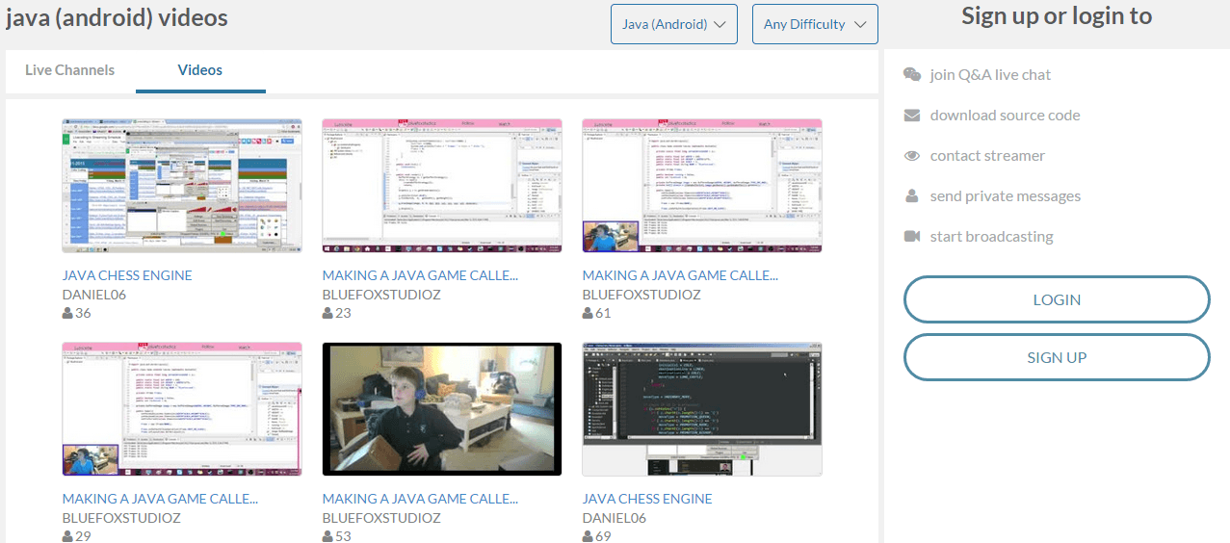Click viewer icon beside count 61

[x=588, y=313]
